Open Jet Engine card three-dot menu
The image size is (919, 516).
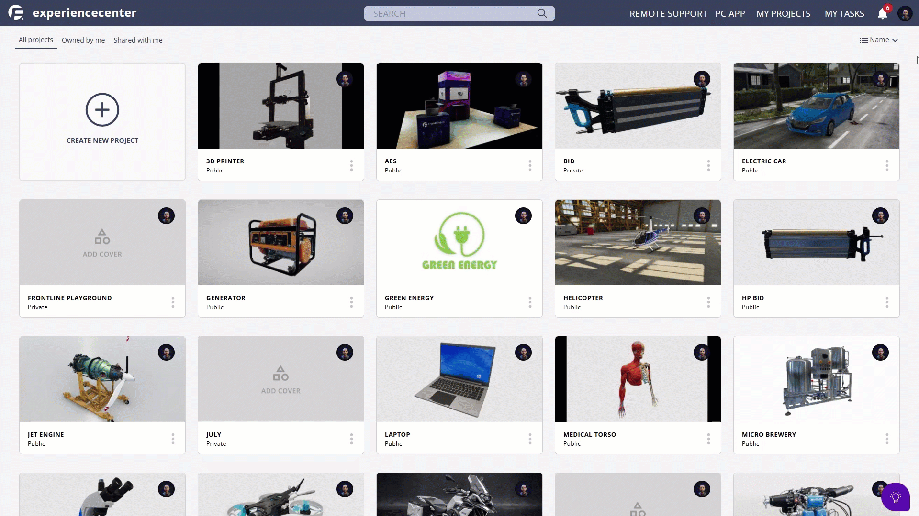click(173, 439)
